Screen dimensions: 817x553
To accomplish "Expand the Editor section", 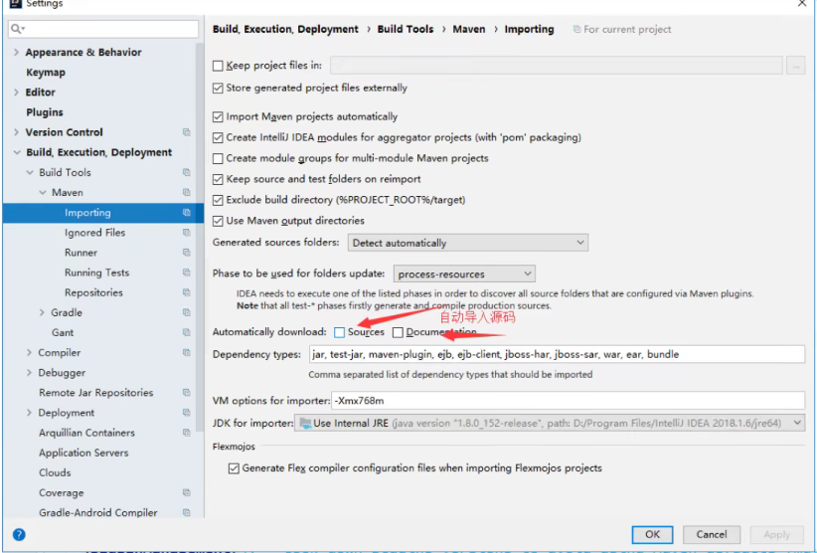I will 16,92.
